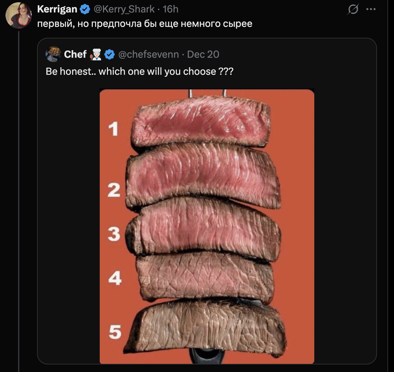Open the @chefsevenn handle

(148, 54)
